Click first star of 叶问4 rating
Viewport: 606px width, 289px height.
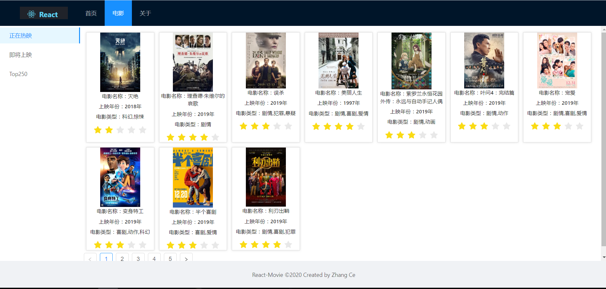tap(462, 126)
